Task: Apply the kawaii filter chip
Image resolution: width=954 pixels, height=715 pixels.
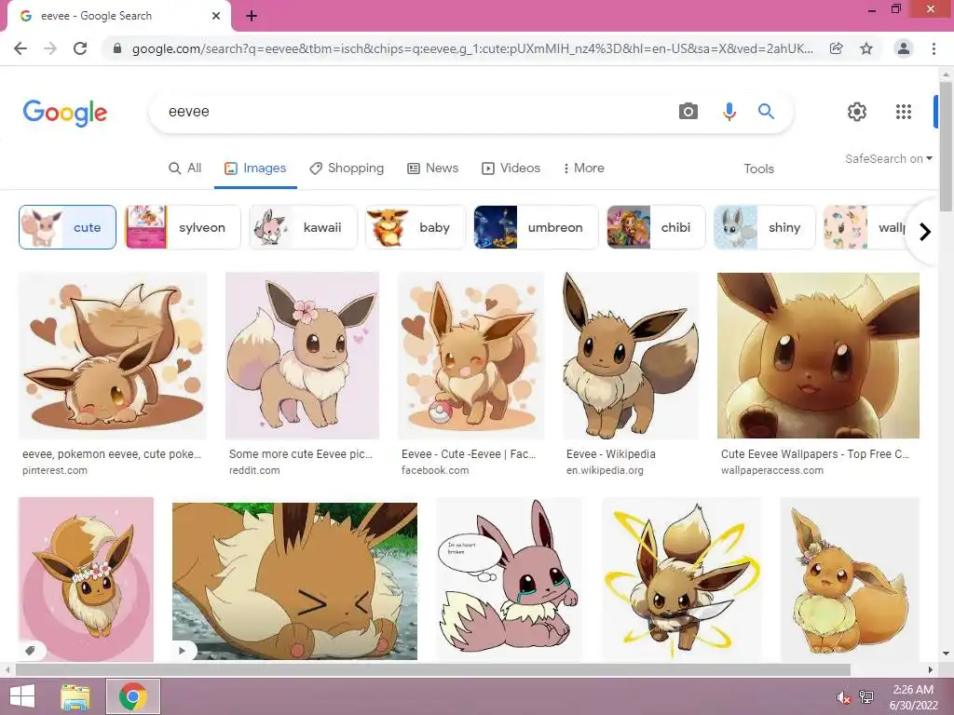Action: (x=303, y=227)
